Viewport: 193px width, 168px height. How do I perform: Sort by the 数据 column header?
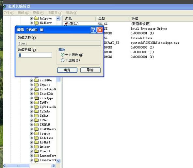click(161, 19)
